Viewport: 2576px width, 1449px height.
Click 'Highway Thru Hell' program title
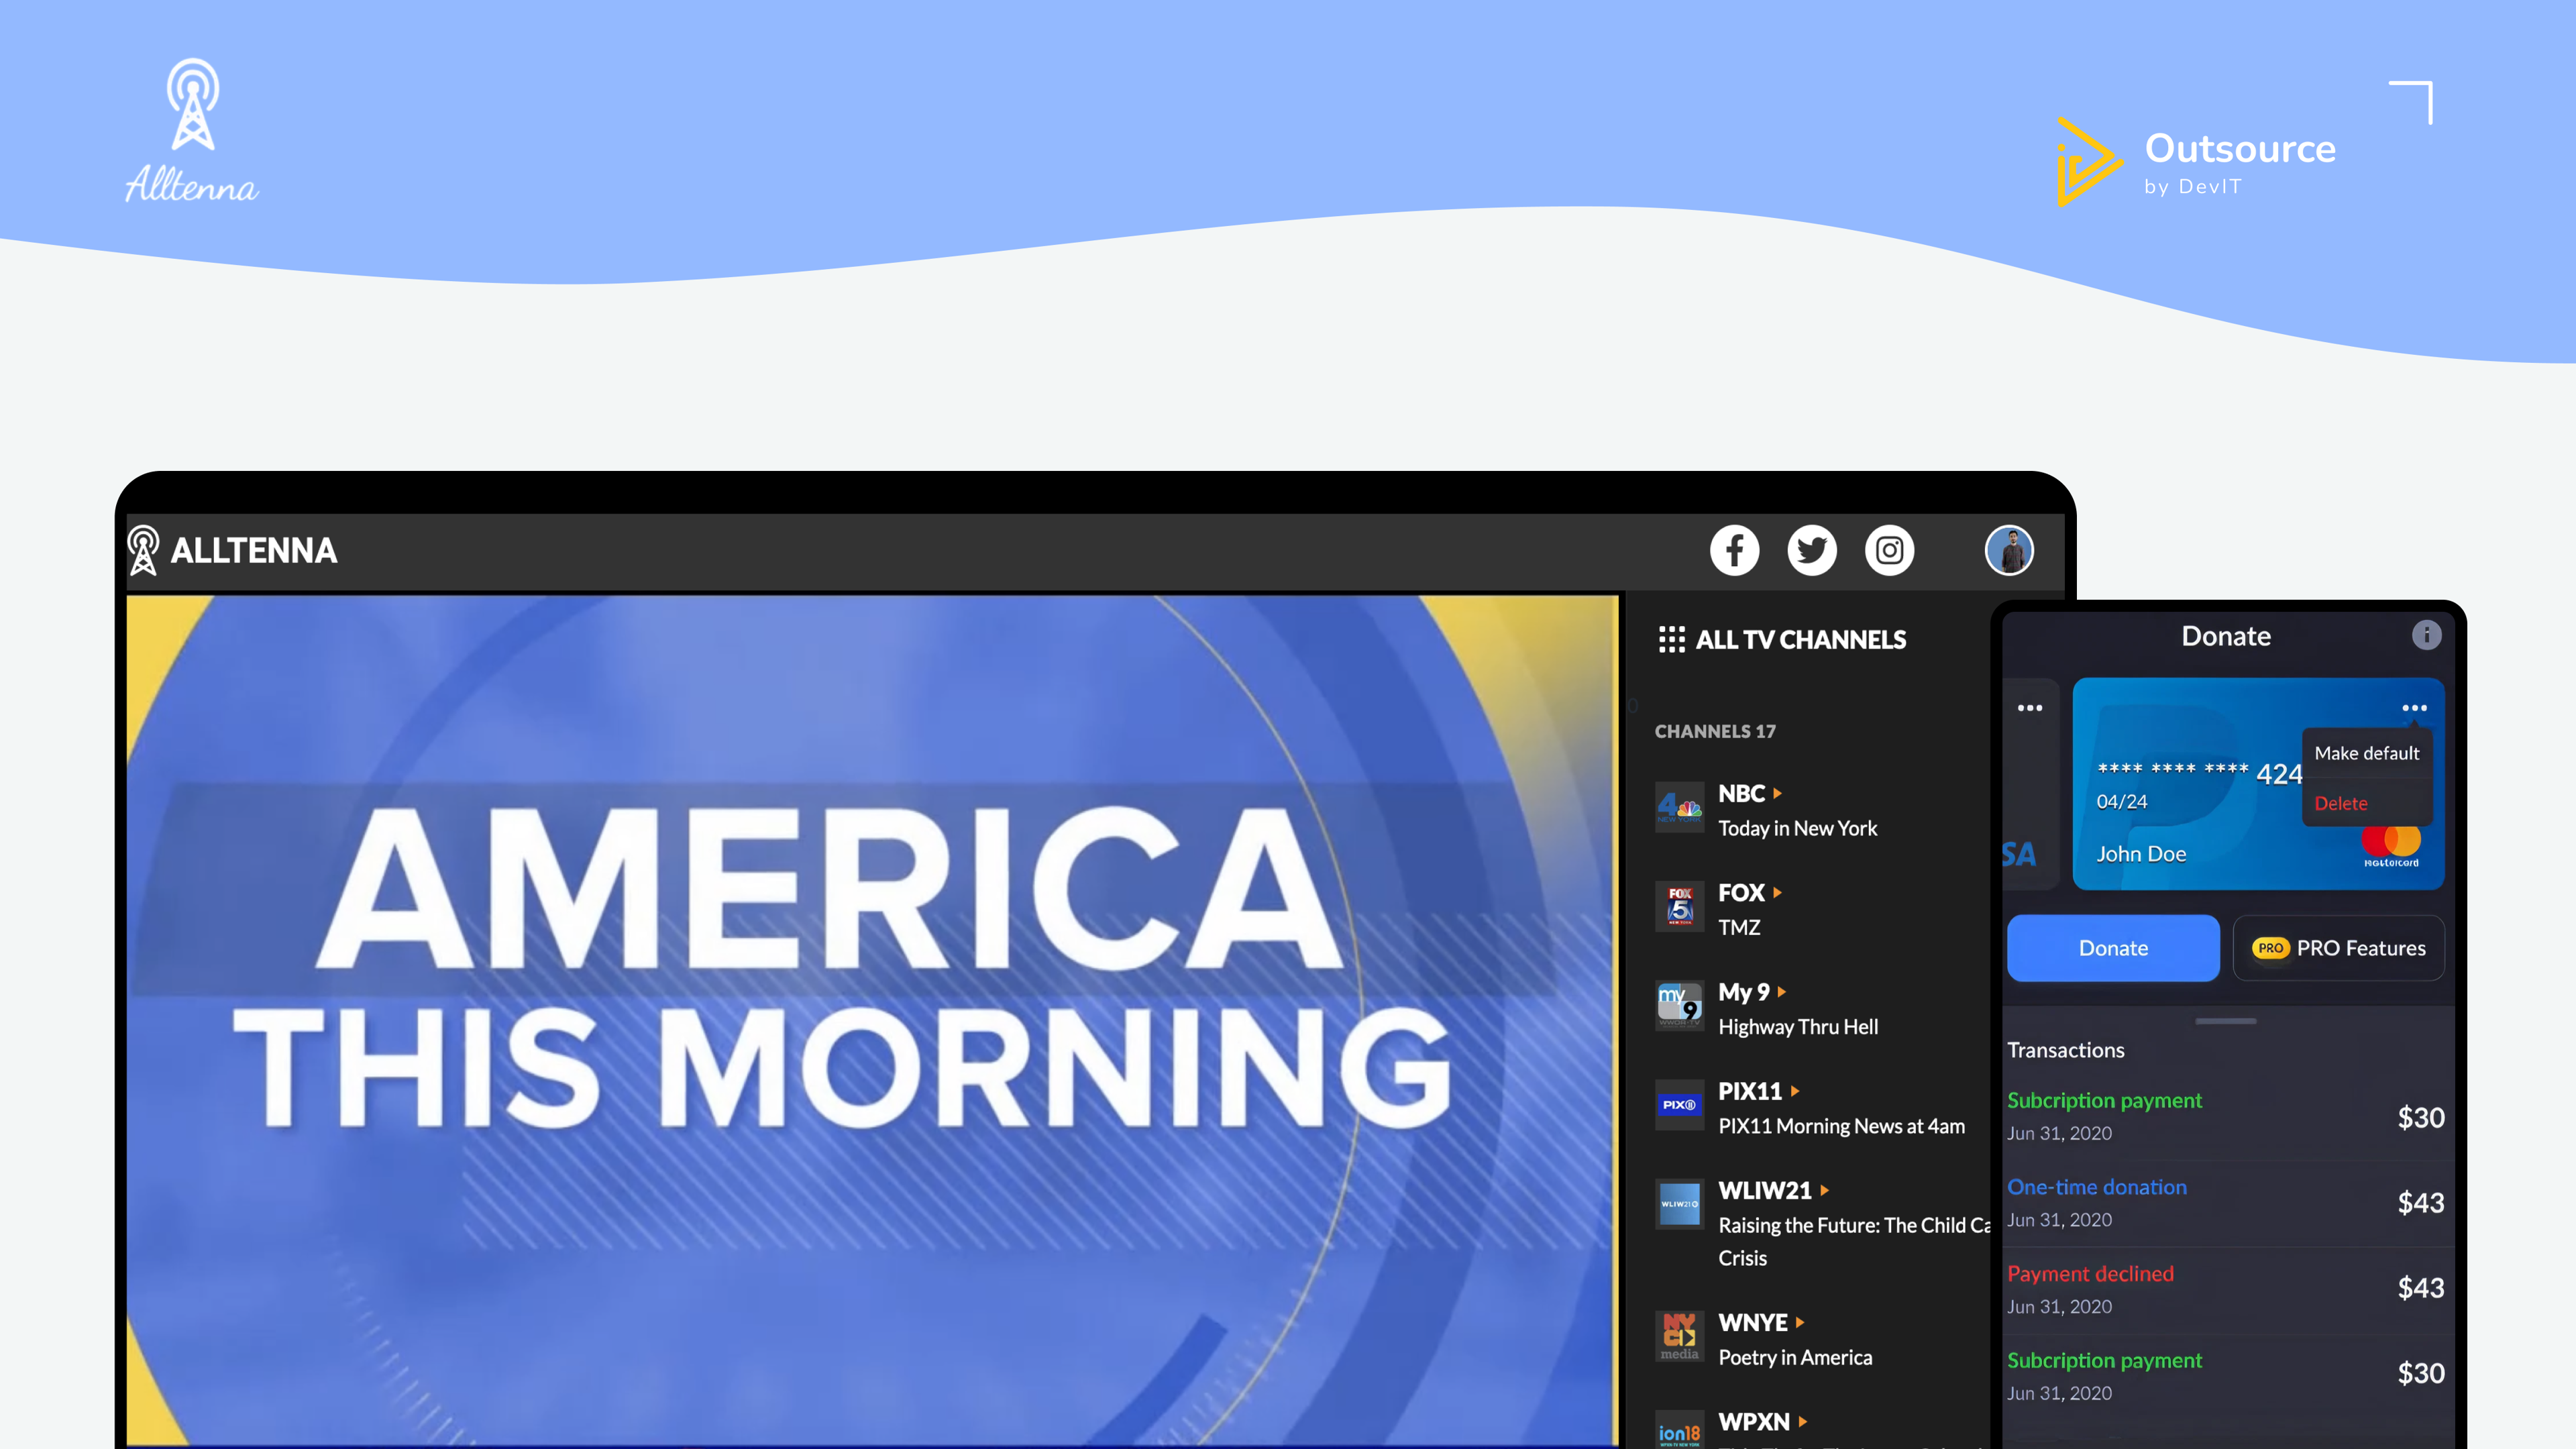1798,1027
